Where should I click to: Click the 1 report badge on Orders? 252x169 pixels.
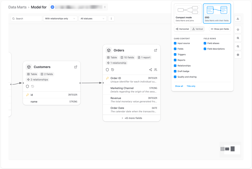tap(144, 58)
